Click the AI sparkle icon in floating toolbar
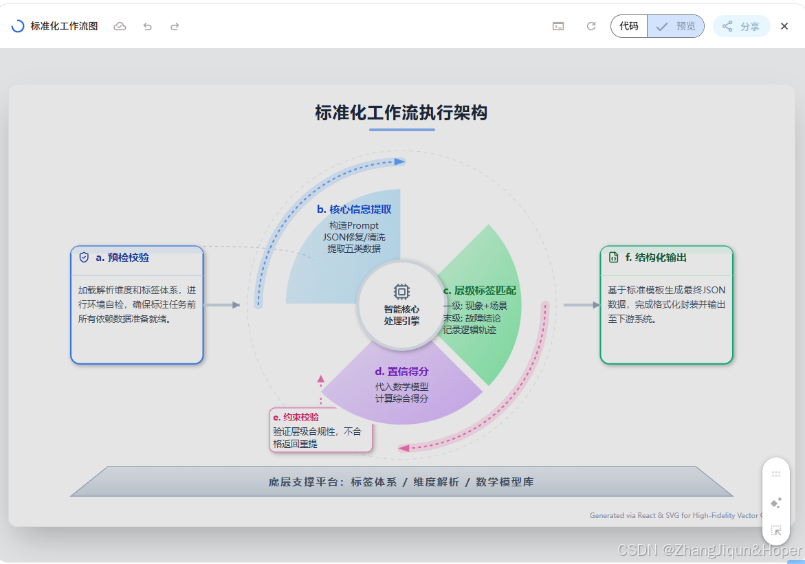This screenshot has height=564, width=805. click(x=776, y=503)
